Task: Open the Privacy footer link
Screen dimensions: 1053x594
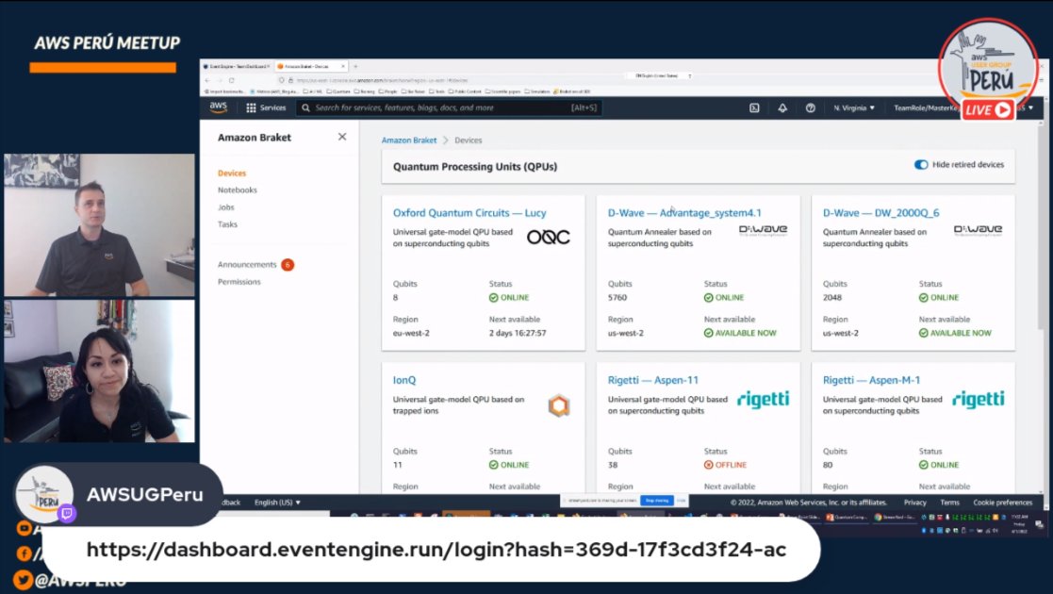Action: (914, 503)
